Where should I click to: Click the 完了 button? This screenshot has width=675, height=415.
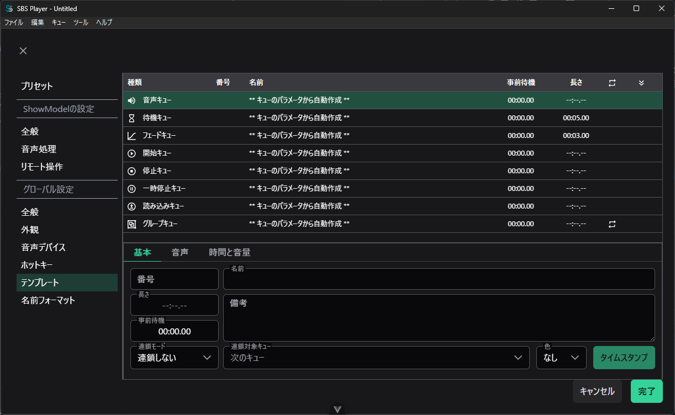click(647, 391)
